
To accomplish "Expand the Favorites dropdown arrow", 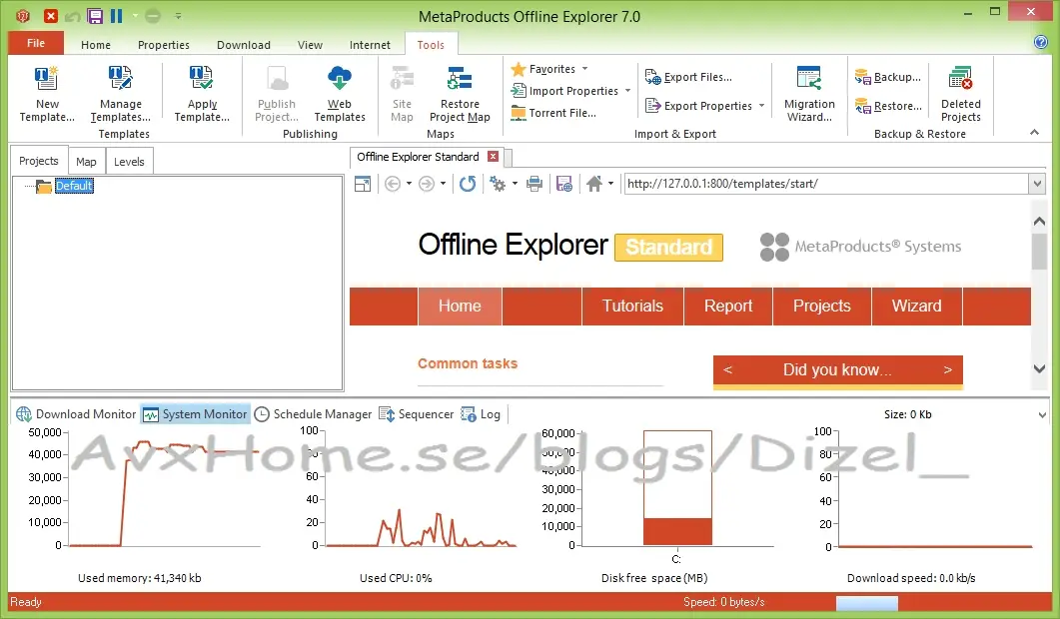I will click(x=584, y=69).
